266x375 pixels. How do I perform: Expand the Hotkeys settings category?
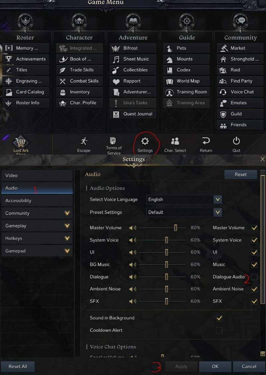pyautogui.click(x=37, y=238)
